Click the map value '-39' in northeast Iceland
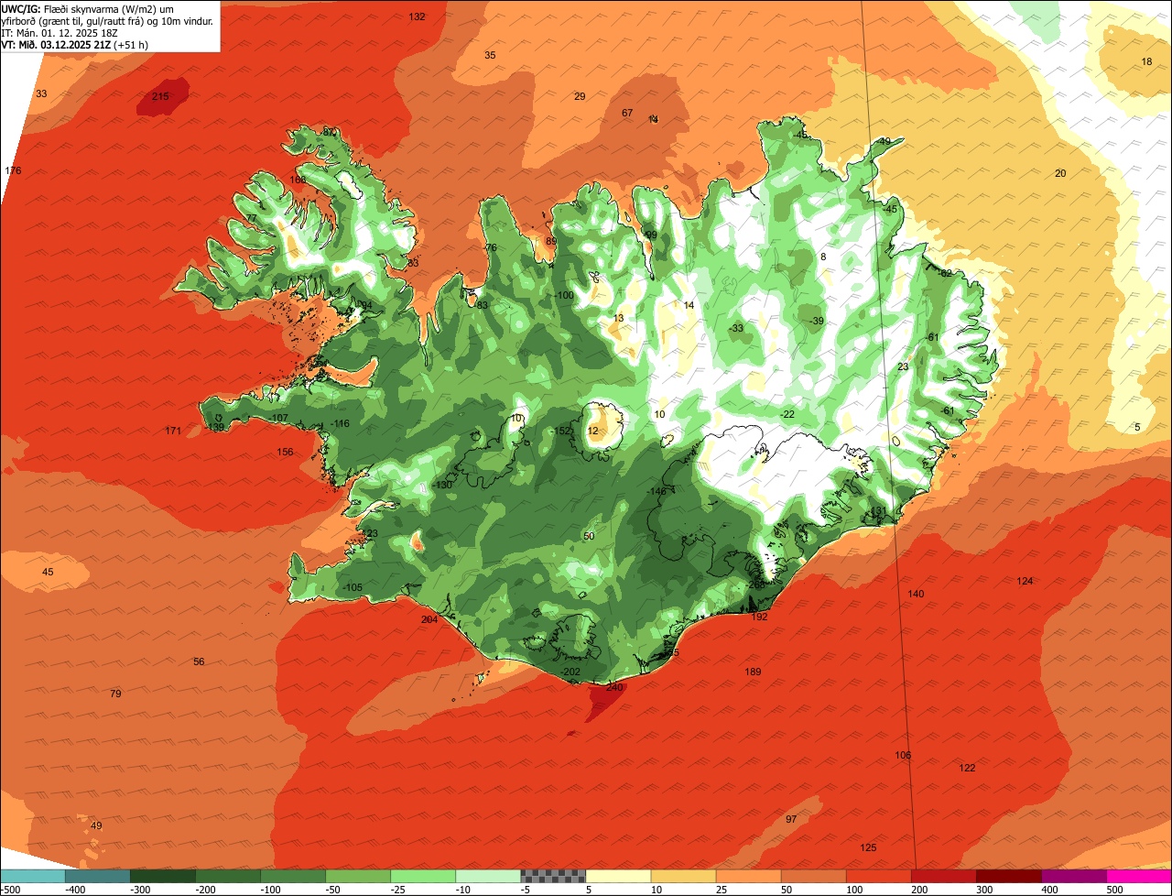1172x896 pixels. click(x=817, y=321)
